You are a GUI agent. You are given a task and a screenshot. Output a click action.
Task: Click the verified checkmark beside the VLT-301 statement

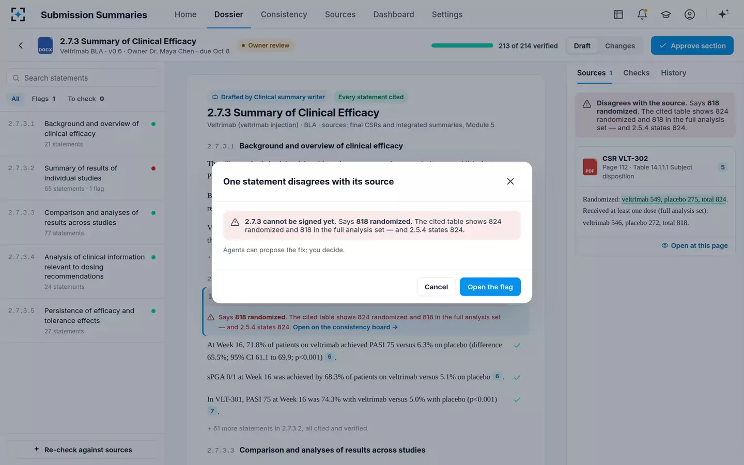click(517, 399)
